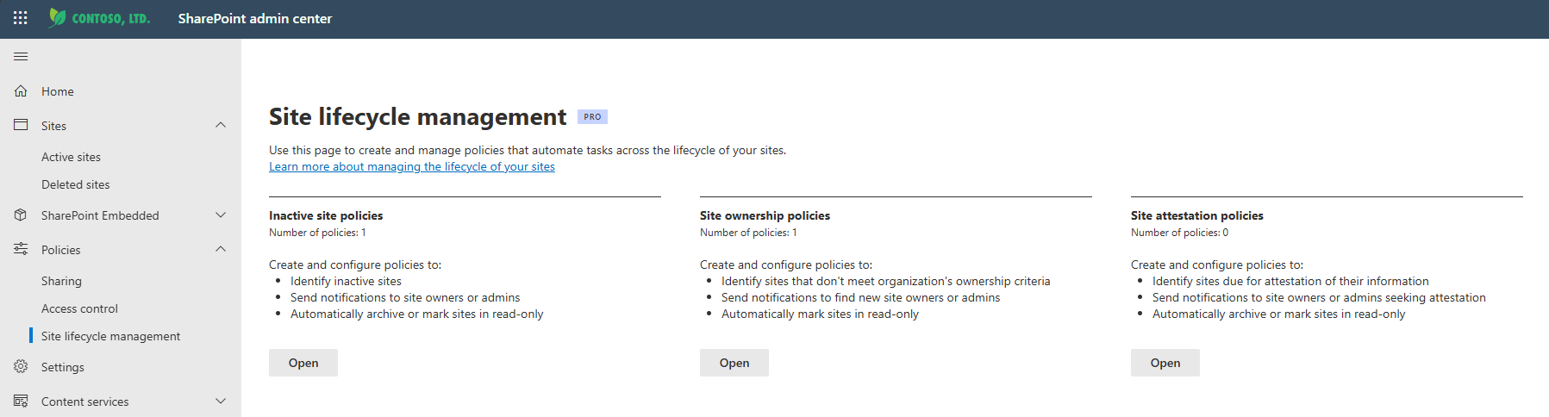Click 'Send notifications to find new site owners' bullet
Viewport: 1549px width, 417px height.
[x=861, y=297]
